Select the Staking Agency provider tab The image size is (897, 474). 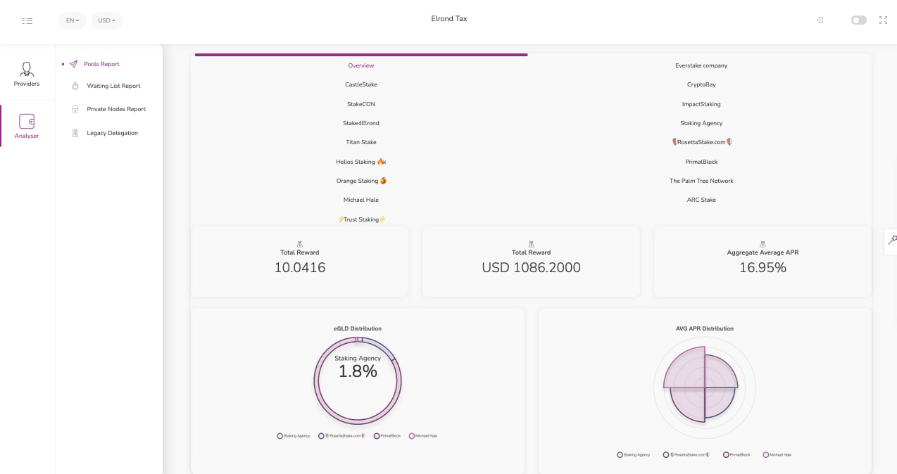click(701, 123)
